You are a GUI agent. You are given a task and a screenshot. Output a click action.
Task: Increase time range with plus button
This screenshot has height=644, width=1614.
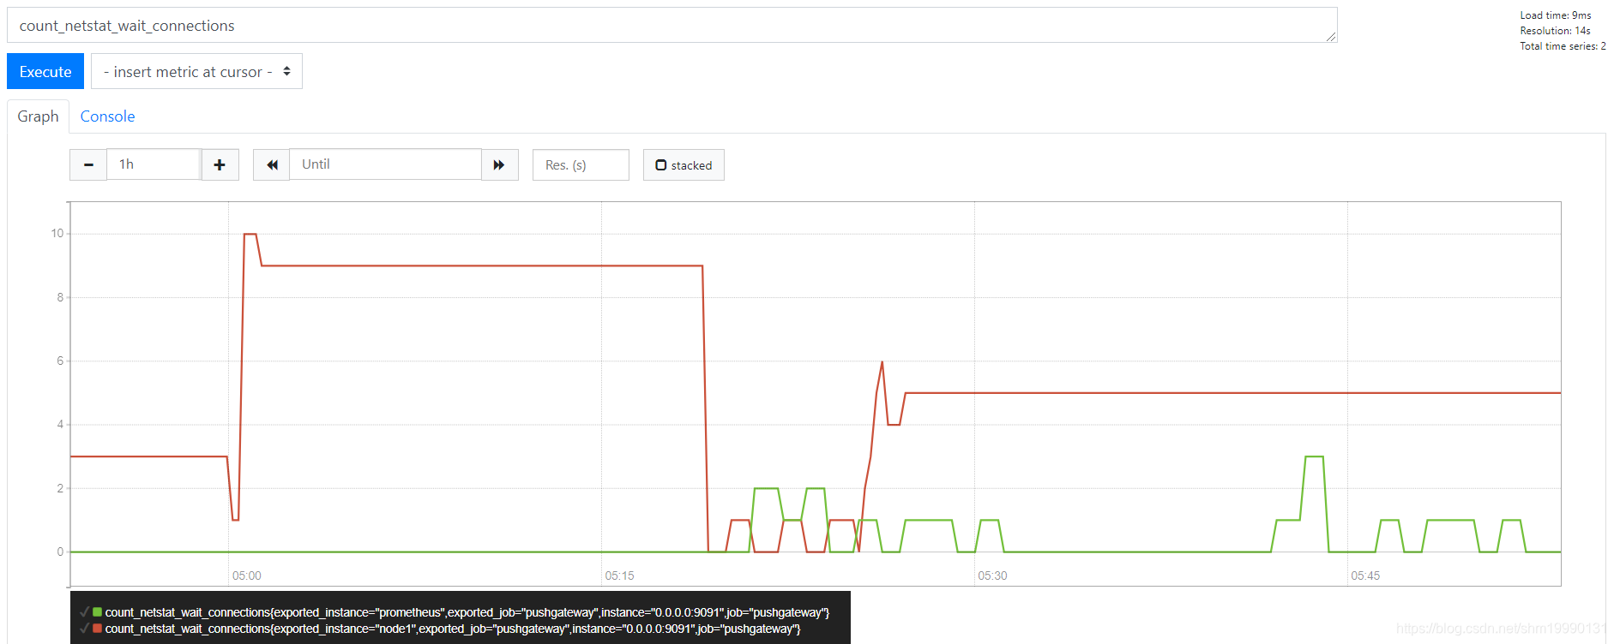(220, 164)
